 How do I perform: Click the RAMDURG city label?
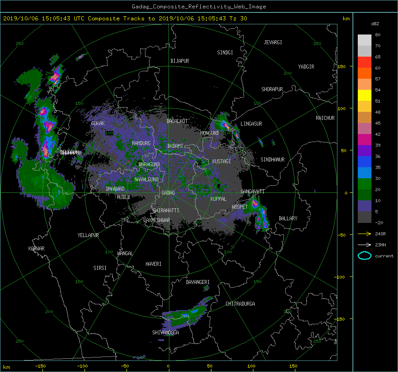point(141,143)
